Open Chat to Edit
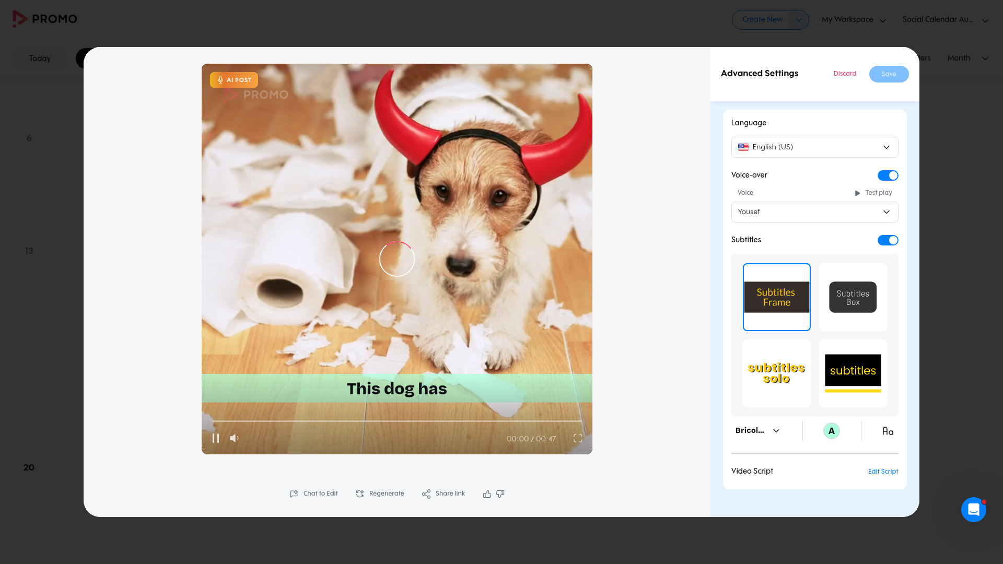This screenshot has height=564, width=1003. [313, 494]
